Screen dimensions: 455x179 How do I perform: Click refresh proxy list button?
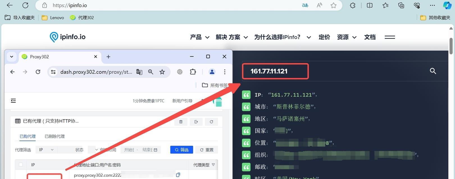(x=211, y=122)
